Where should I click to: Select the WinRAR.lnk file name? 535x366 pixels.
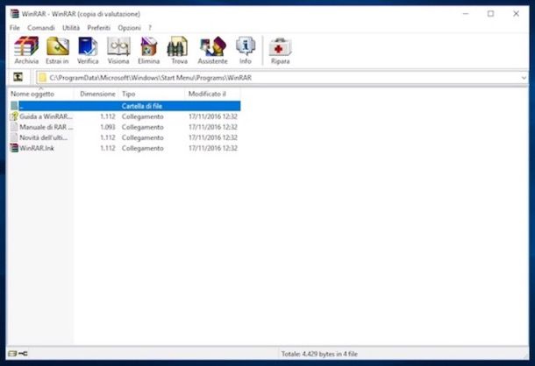pyautogui.click(x=37, y=148)
